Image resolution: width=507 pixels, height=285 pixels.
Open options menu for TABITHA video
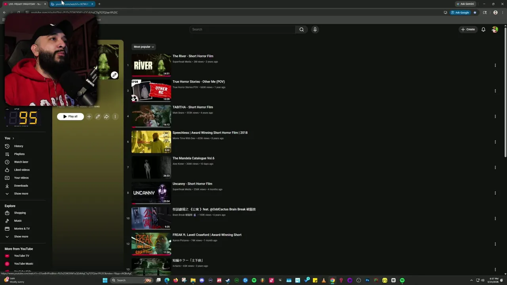(x=495, y=116)
